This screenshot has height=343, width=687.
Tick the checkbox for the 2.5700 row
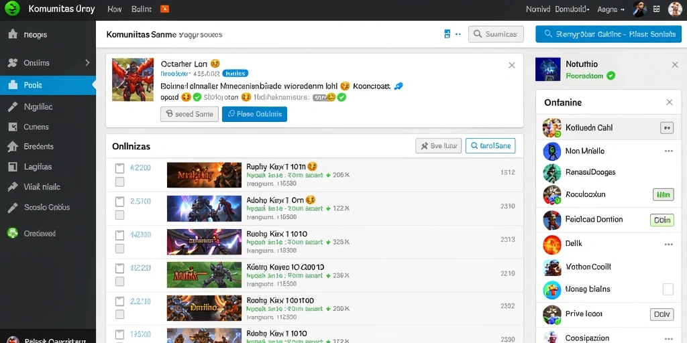[119, 202]
